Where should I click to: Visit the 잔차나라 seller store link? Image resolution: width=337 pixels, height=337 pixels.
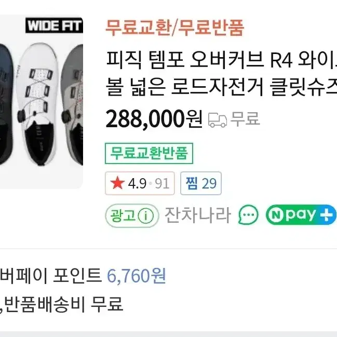[x=198, y=215]
